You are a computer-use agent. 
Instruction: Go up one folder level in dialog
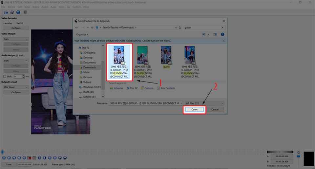pyautogui.click(x=92, y=28)
